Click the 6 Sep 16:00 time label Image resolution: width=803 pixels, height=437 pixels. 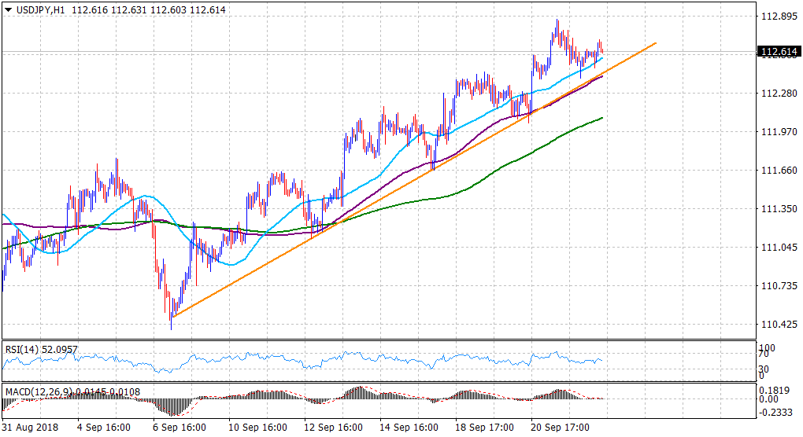coord(181,428)
